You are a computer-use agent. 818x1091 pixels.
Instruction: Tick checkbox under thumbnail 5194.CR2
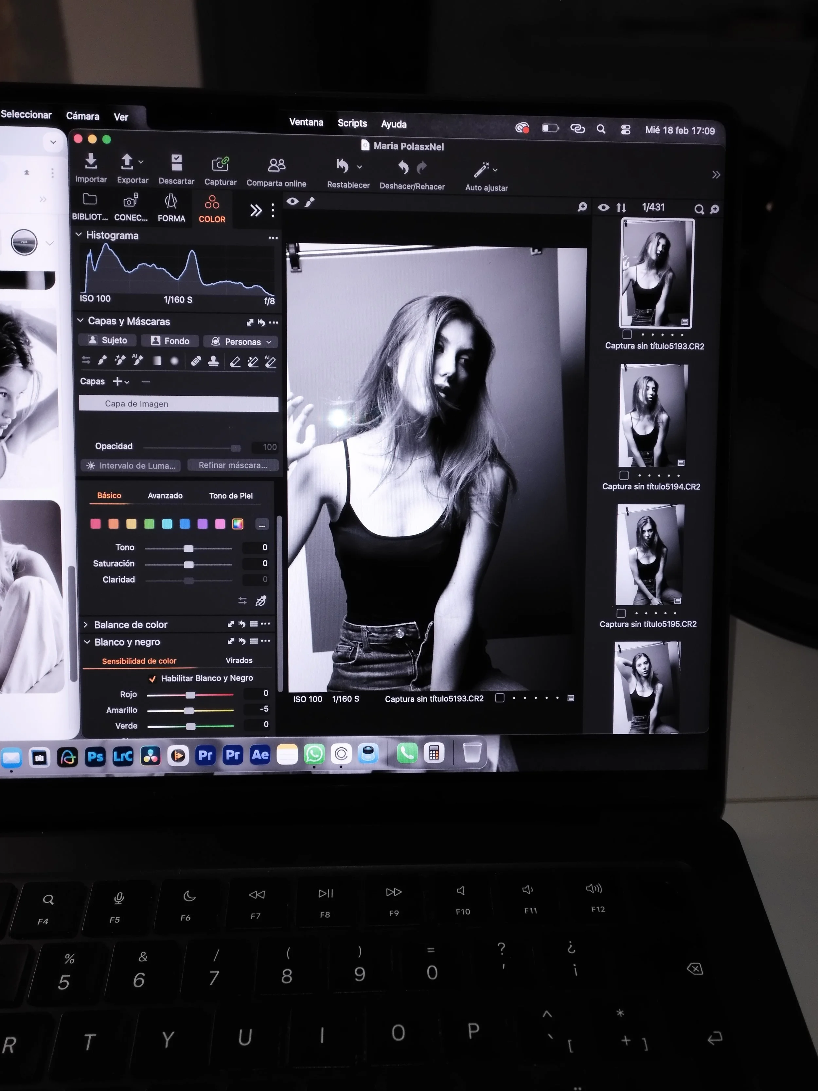pos(624,475)
